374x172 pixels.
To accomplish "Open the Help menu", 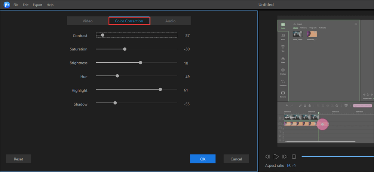I will (50, 5).
